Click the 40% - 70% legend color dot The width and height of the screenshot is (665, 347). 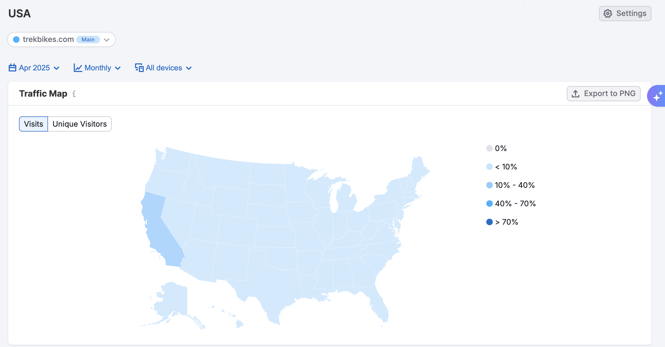click(x=490, y=204)
